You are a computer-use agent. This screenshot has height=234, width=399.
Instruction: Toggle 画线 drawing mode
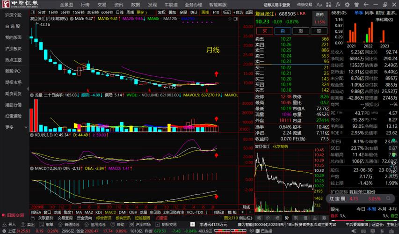(205, 12)
